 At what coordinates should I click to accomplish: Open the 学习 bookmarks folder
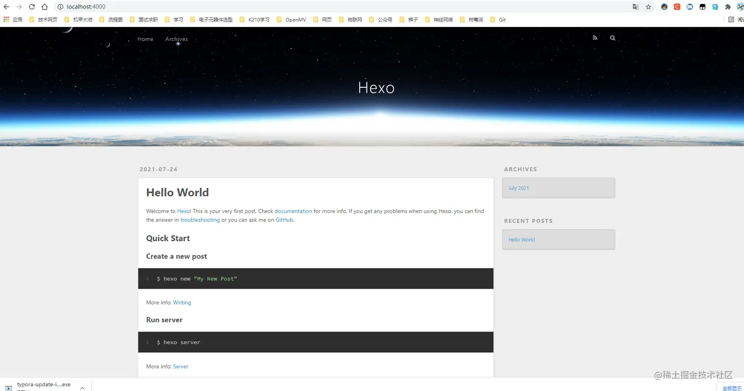[174, 20]
